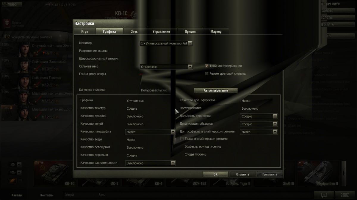The height and width of the screenshot is (200, 357).
Task: Open the chat window icon in hangar
Action: [x=324, y=195]
